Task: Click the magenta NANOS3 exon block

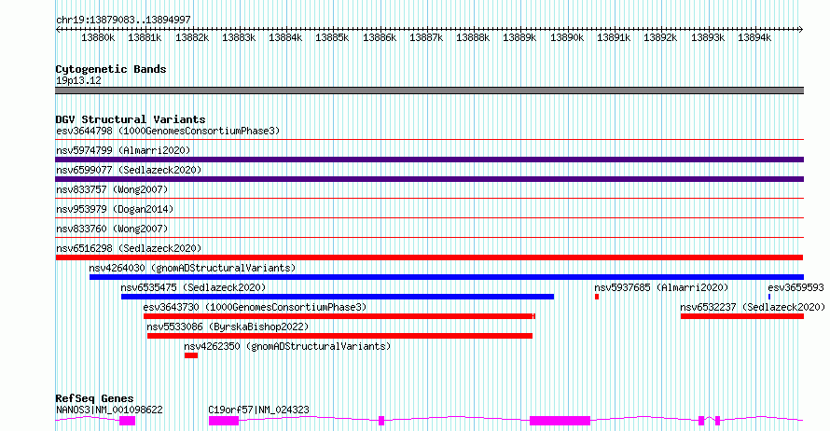Action: tap(128, 421)
